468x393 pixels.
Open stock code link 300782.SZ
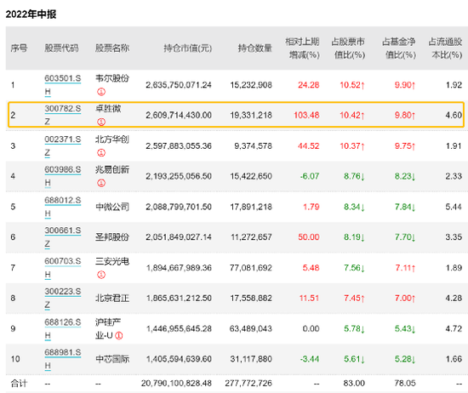point(63,115)
